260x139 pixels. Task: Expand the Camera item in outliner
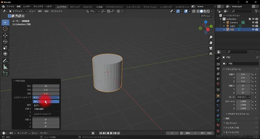click(224, 23)
